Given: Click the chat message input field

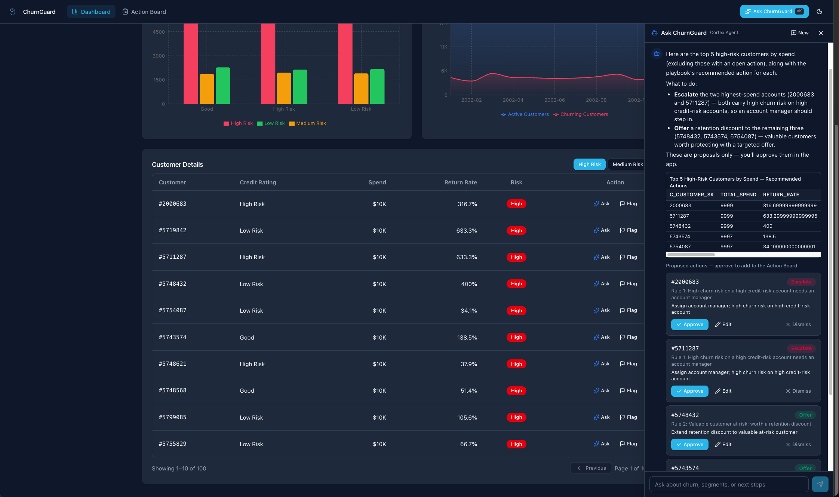Looking at the screenshot, I should (x=729, y=485).
